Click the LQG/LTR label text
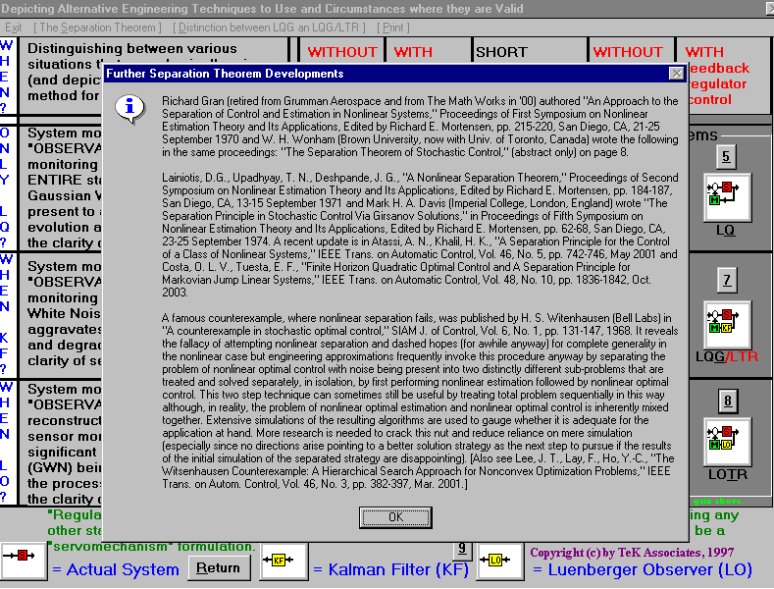Screen dimensions: 774x589 [x=727, y=356]
